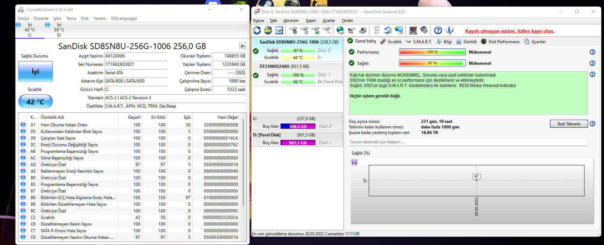
Task: Click the 42 °C temperature button
Action: pos(36,102)
